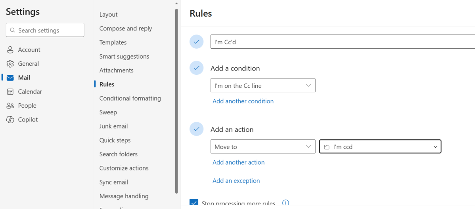Screen dimensions: 475x209
Task: Click the checkmark circle beside rule name
Action: pyautogui.click(x=196, y=42)
